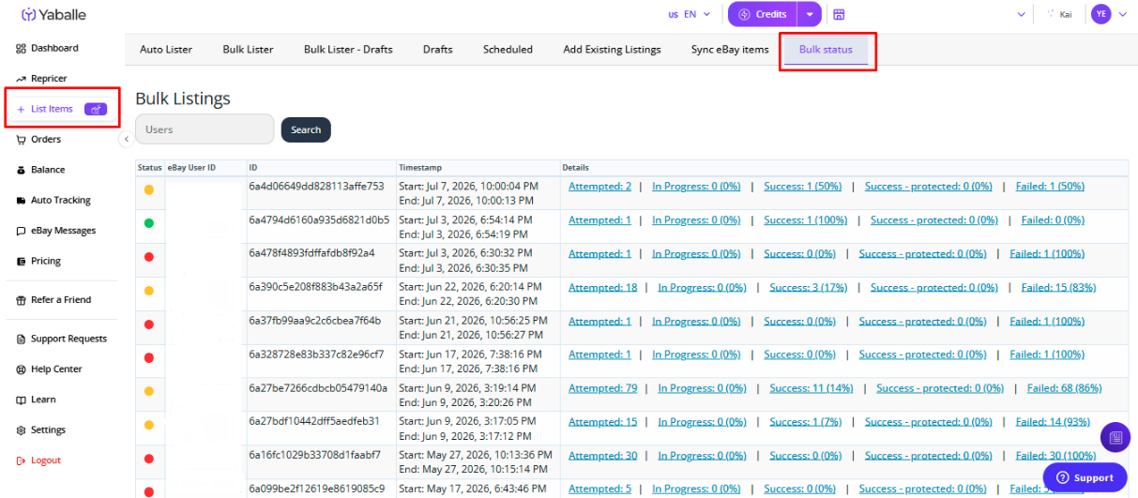Click the floating purple calculator widget
Image resolution: width=1138 pixels, height=498 pixels.
point(1115,437)
